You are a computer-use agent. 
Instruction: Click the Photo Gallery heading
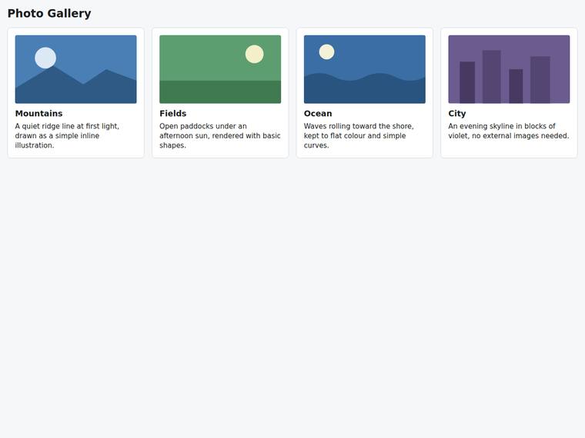[49, 13]
